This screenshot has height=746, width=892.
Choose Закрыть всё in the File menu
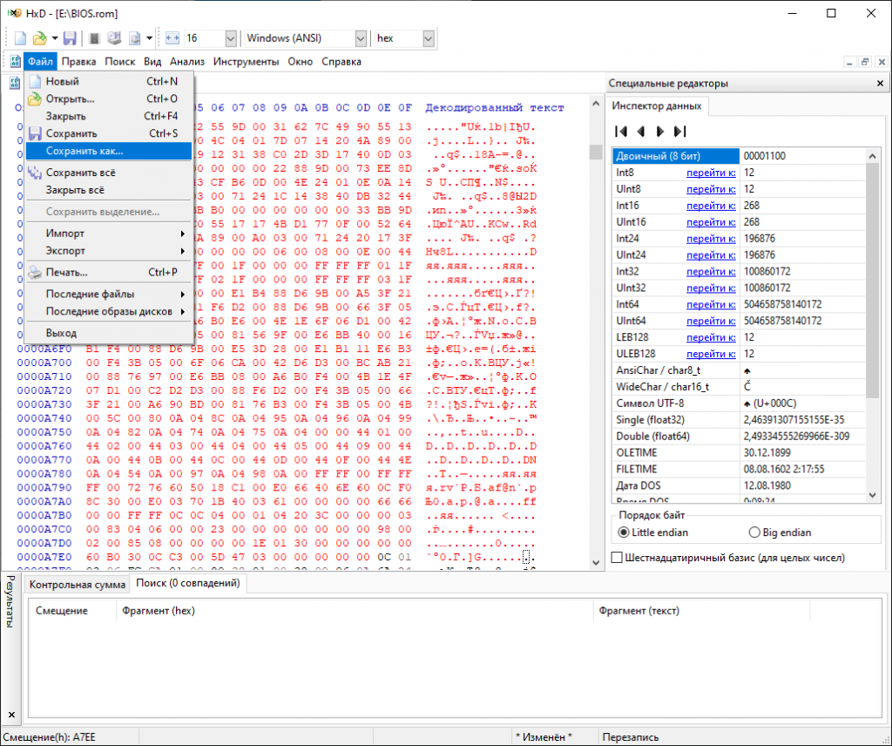pos(109,190)
